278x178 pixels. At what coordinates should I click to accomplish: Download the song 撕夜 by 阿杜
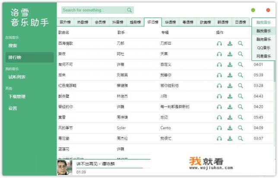(230, 54)
